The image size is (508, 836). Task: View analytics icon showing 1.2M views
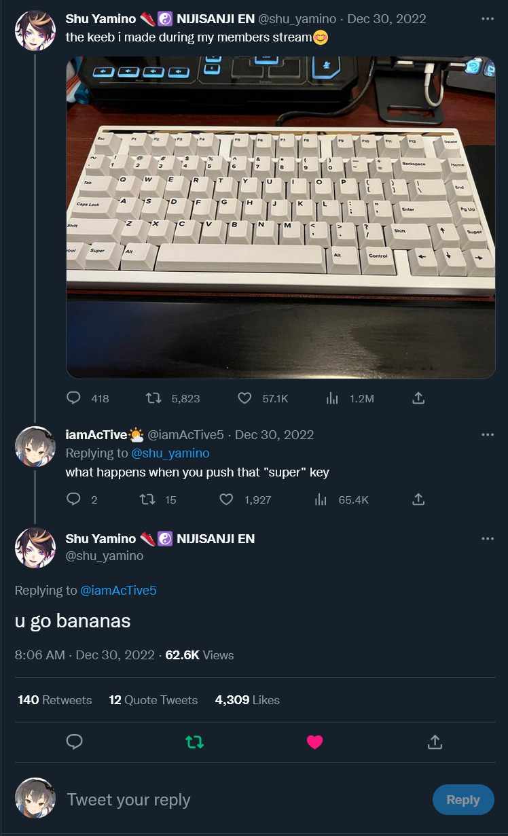tap(332, 398)
